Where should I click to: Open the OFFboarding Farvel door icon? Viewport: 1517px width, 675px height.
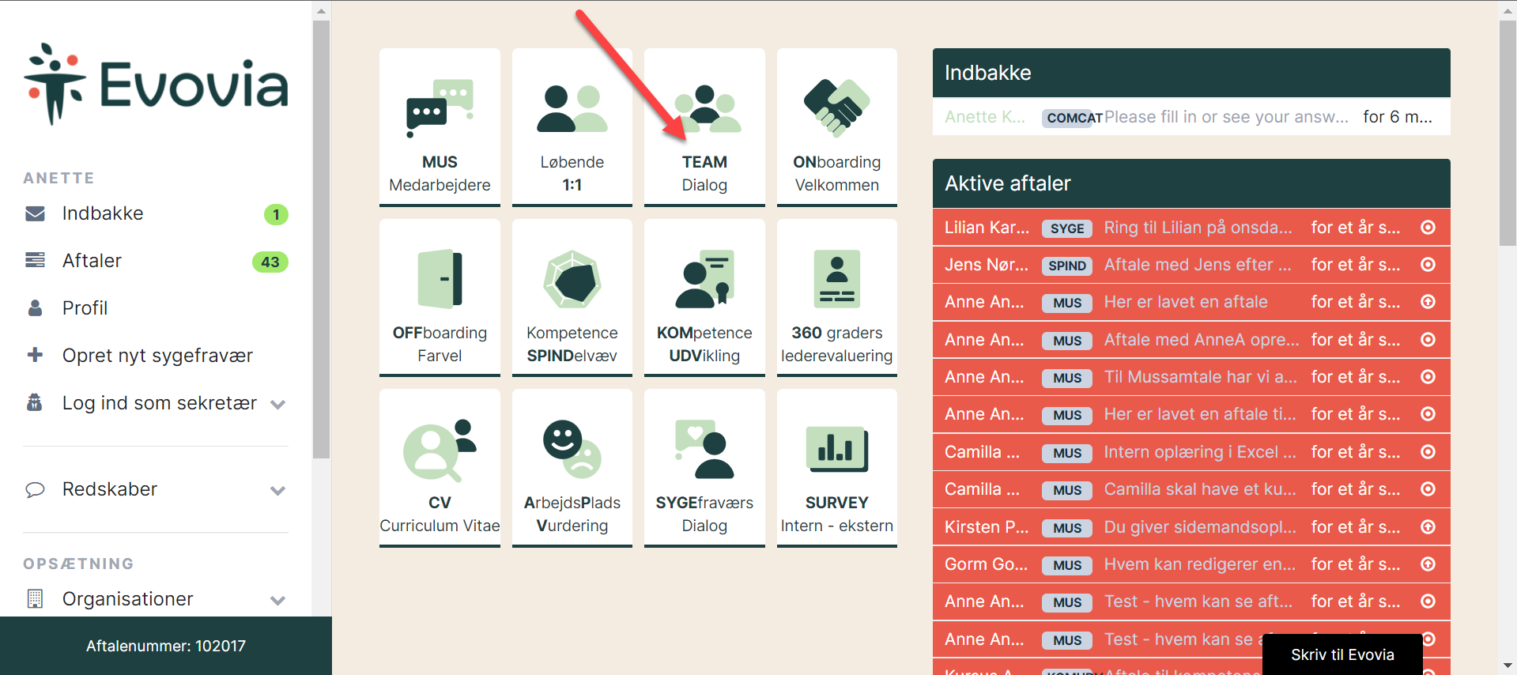[440, 279]
